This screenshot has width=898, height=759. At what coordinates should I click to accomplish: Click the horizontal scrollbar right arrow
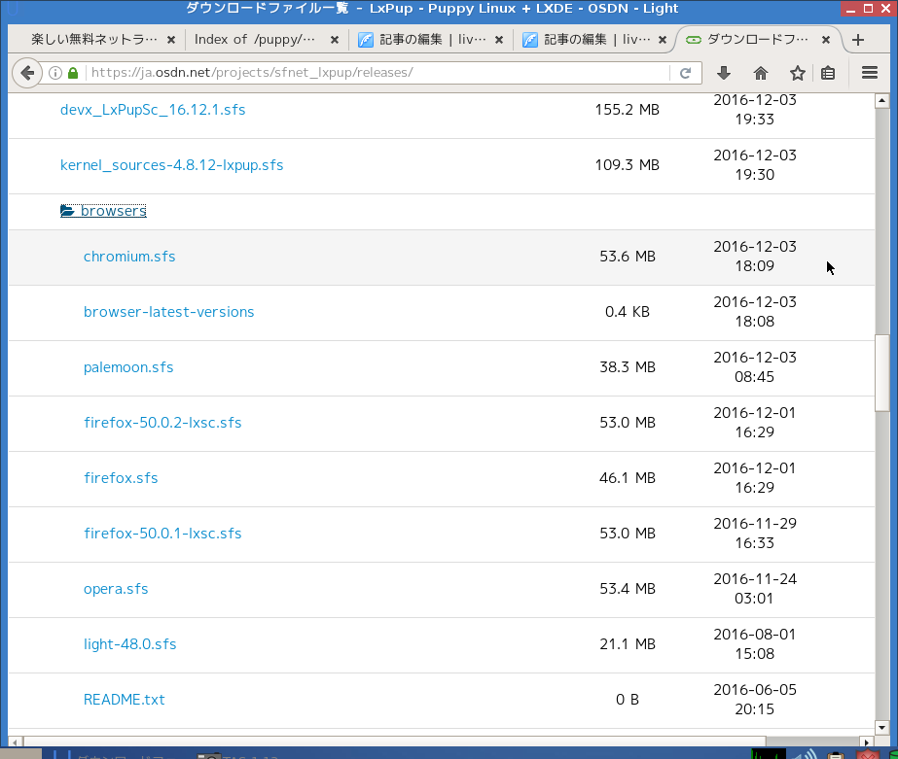pyautogui.click(x=867, y=742)
